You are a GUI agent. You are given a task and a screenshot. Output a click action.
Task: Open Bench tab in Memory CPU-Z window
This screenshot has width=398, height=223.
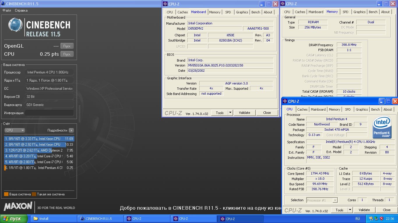tap(373, 12)
